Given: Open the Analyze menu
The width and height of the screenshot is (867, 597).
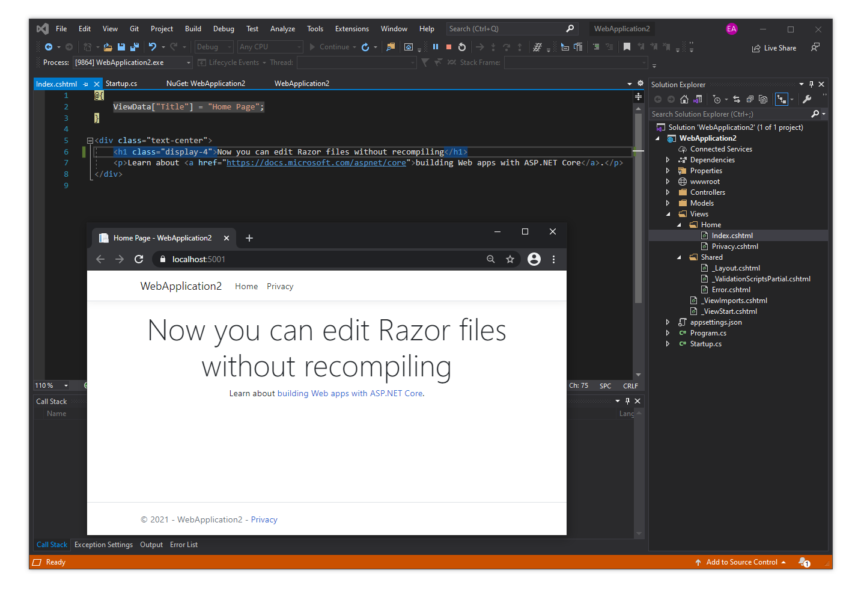Looking at the screenshot, I should pos(282,29).
